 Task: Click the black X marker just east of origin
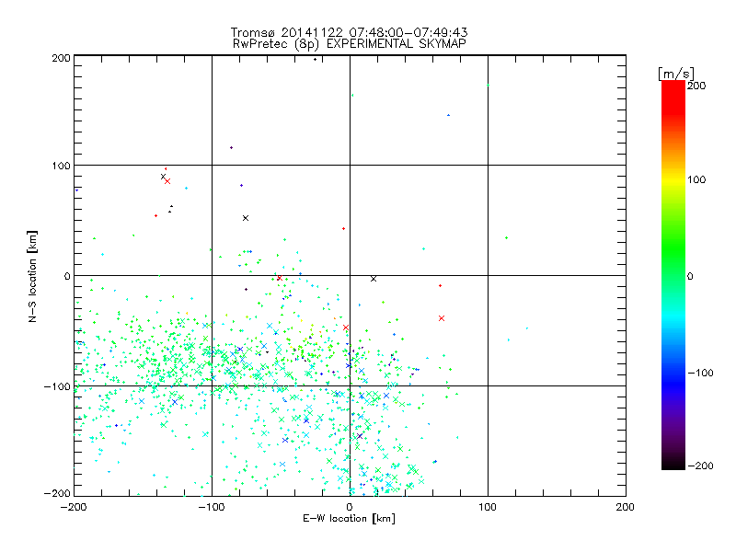374,279
